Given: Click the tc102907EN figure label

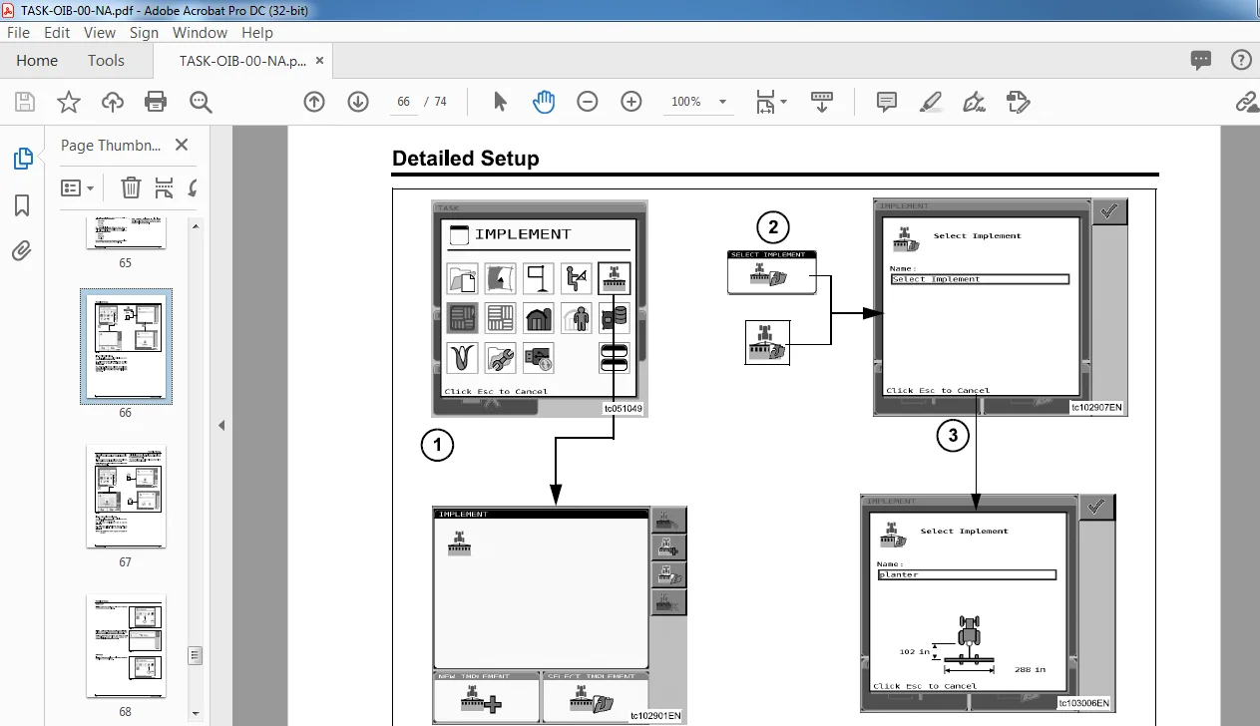Looking at the screenshot, I should tap(1095, 407).
